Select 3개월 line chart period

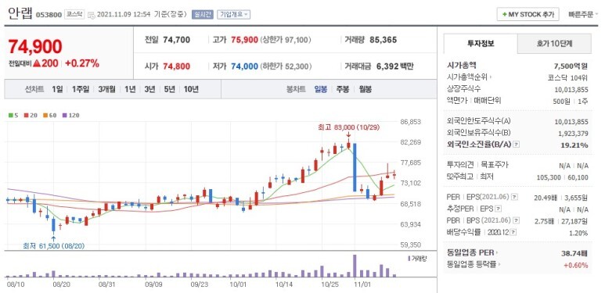coord(106,89)
